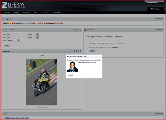Maximize the RSS portlet
This screenshot has height=120, width=166.
click(160, 114)
